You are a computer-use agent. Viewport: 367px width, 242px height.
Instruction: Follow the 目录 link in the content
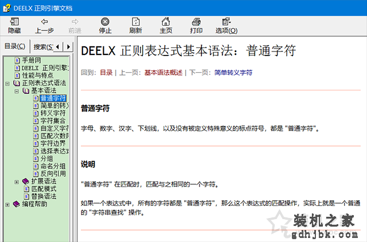pos(106,73)
